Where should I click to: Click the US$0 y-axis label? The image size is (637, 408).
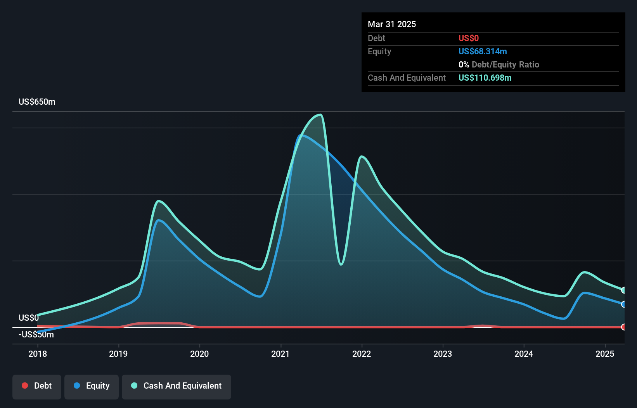pos(29,318)
